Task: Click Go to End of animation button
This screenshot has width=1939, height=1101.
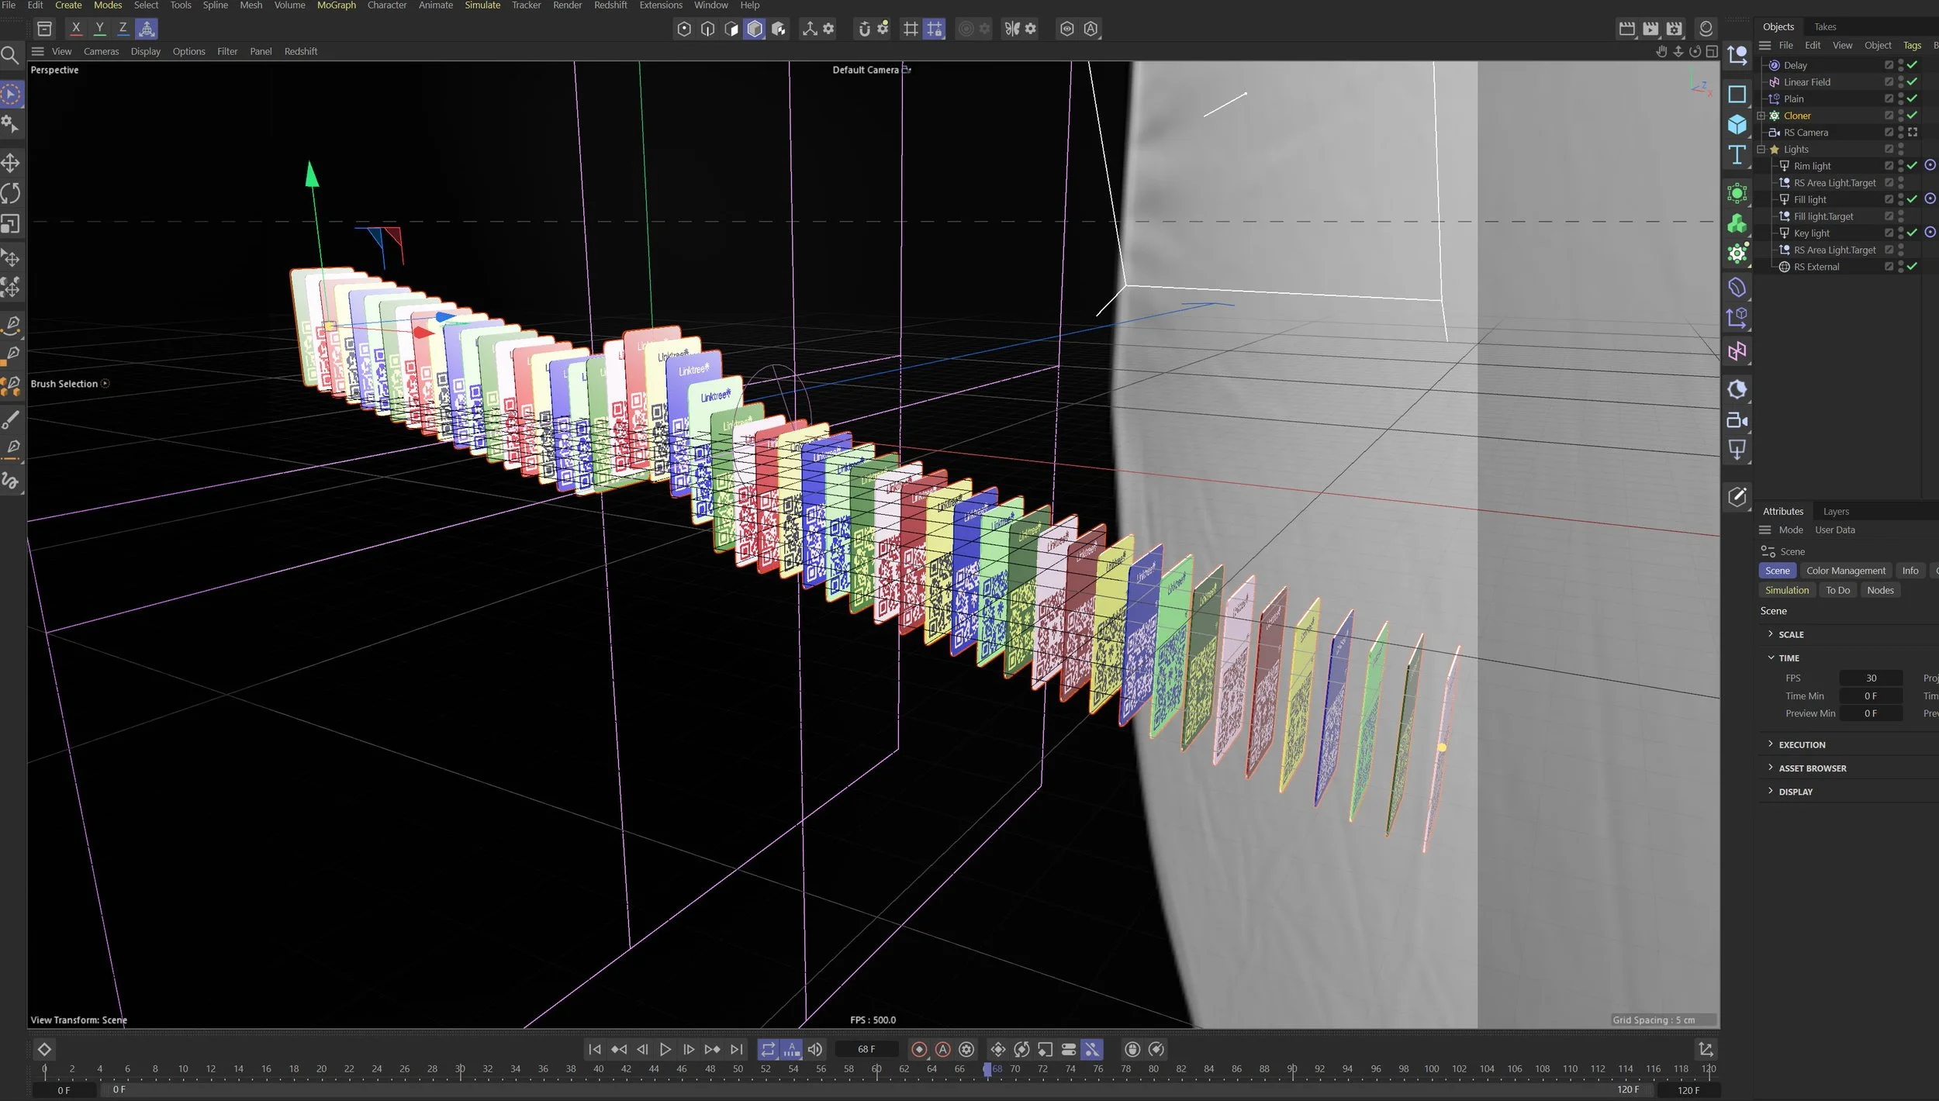Action: tap(736, 1049)
